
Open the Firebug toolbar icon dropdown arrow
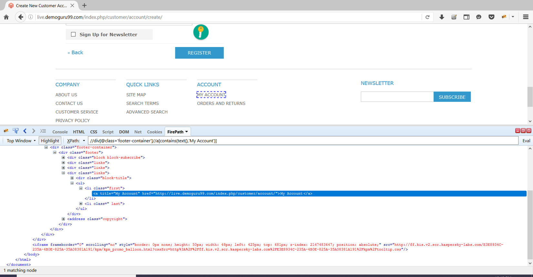coord(513,17)
